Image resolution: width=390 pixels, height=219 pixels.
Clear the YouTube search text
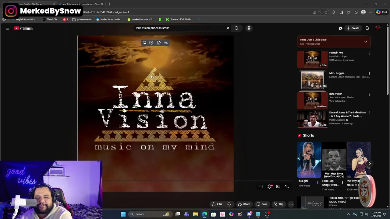click(228, 28)
